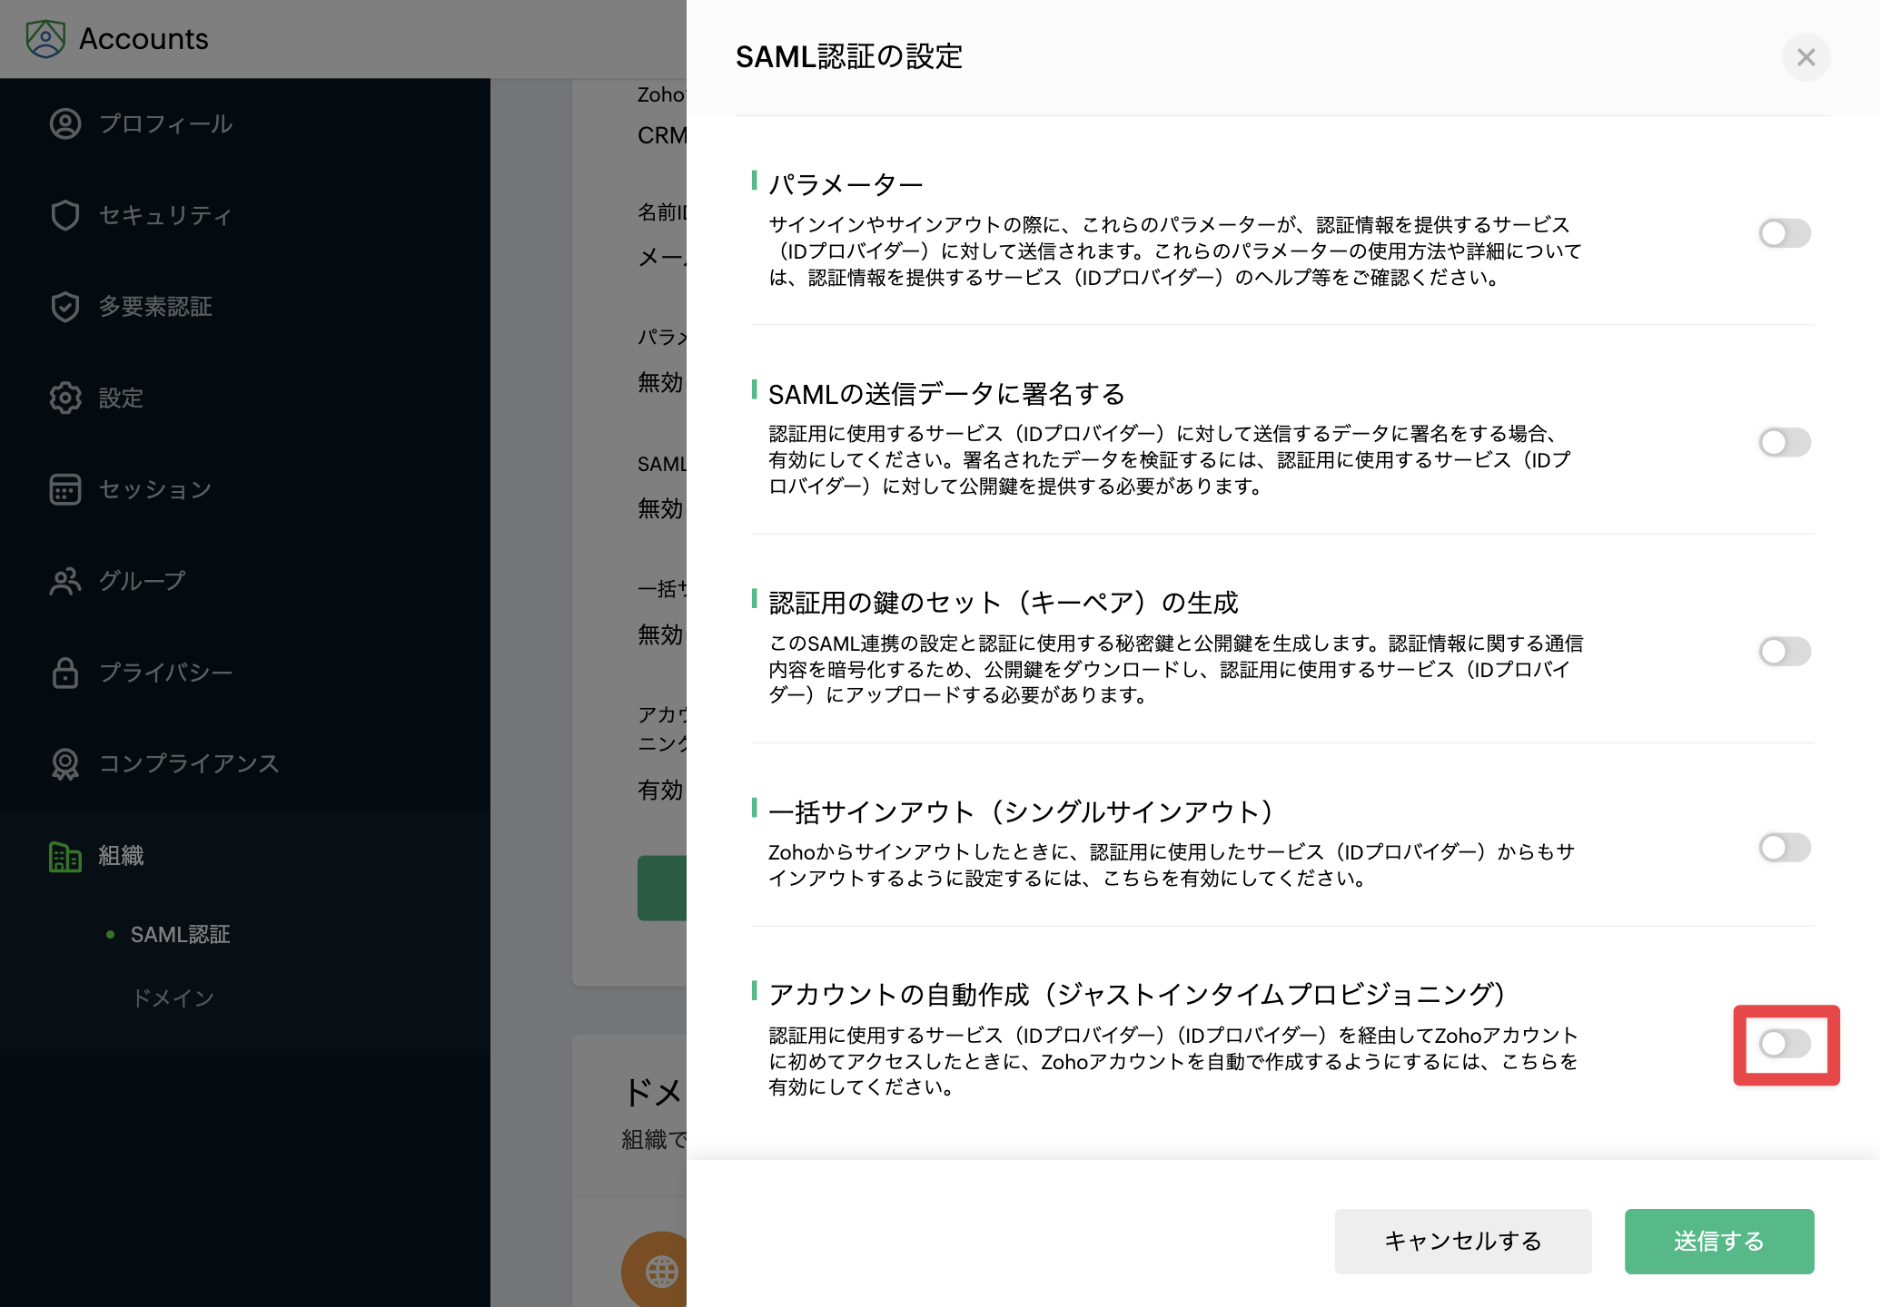The image size is (1880, 1307).
Task: Enable the パラメーター toggle
Action: (1785, 233)
